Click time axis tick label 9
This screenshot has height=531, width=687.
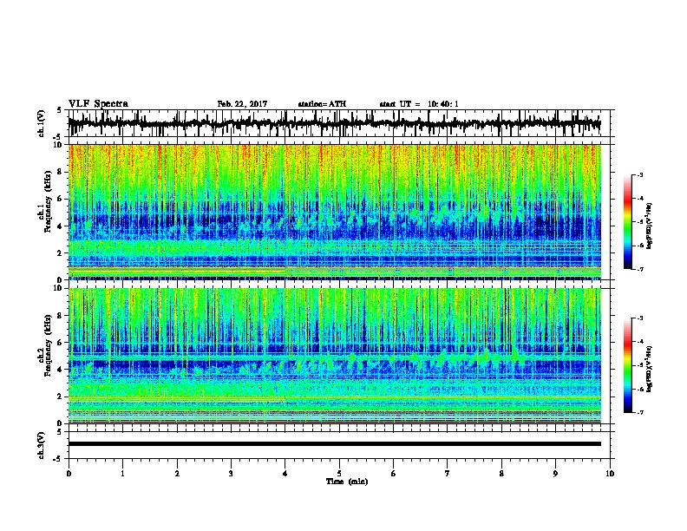[x=555, y=474]
